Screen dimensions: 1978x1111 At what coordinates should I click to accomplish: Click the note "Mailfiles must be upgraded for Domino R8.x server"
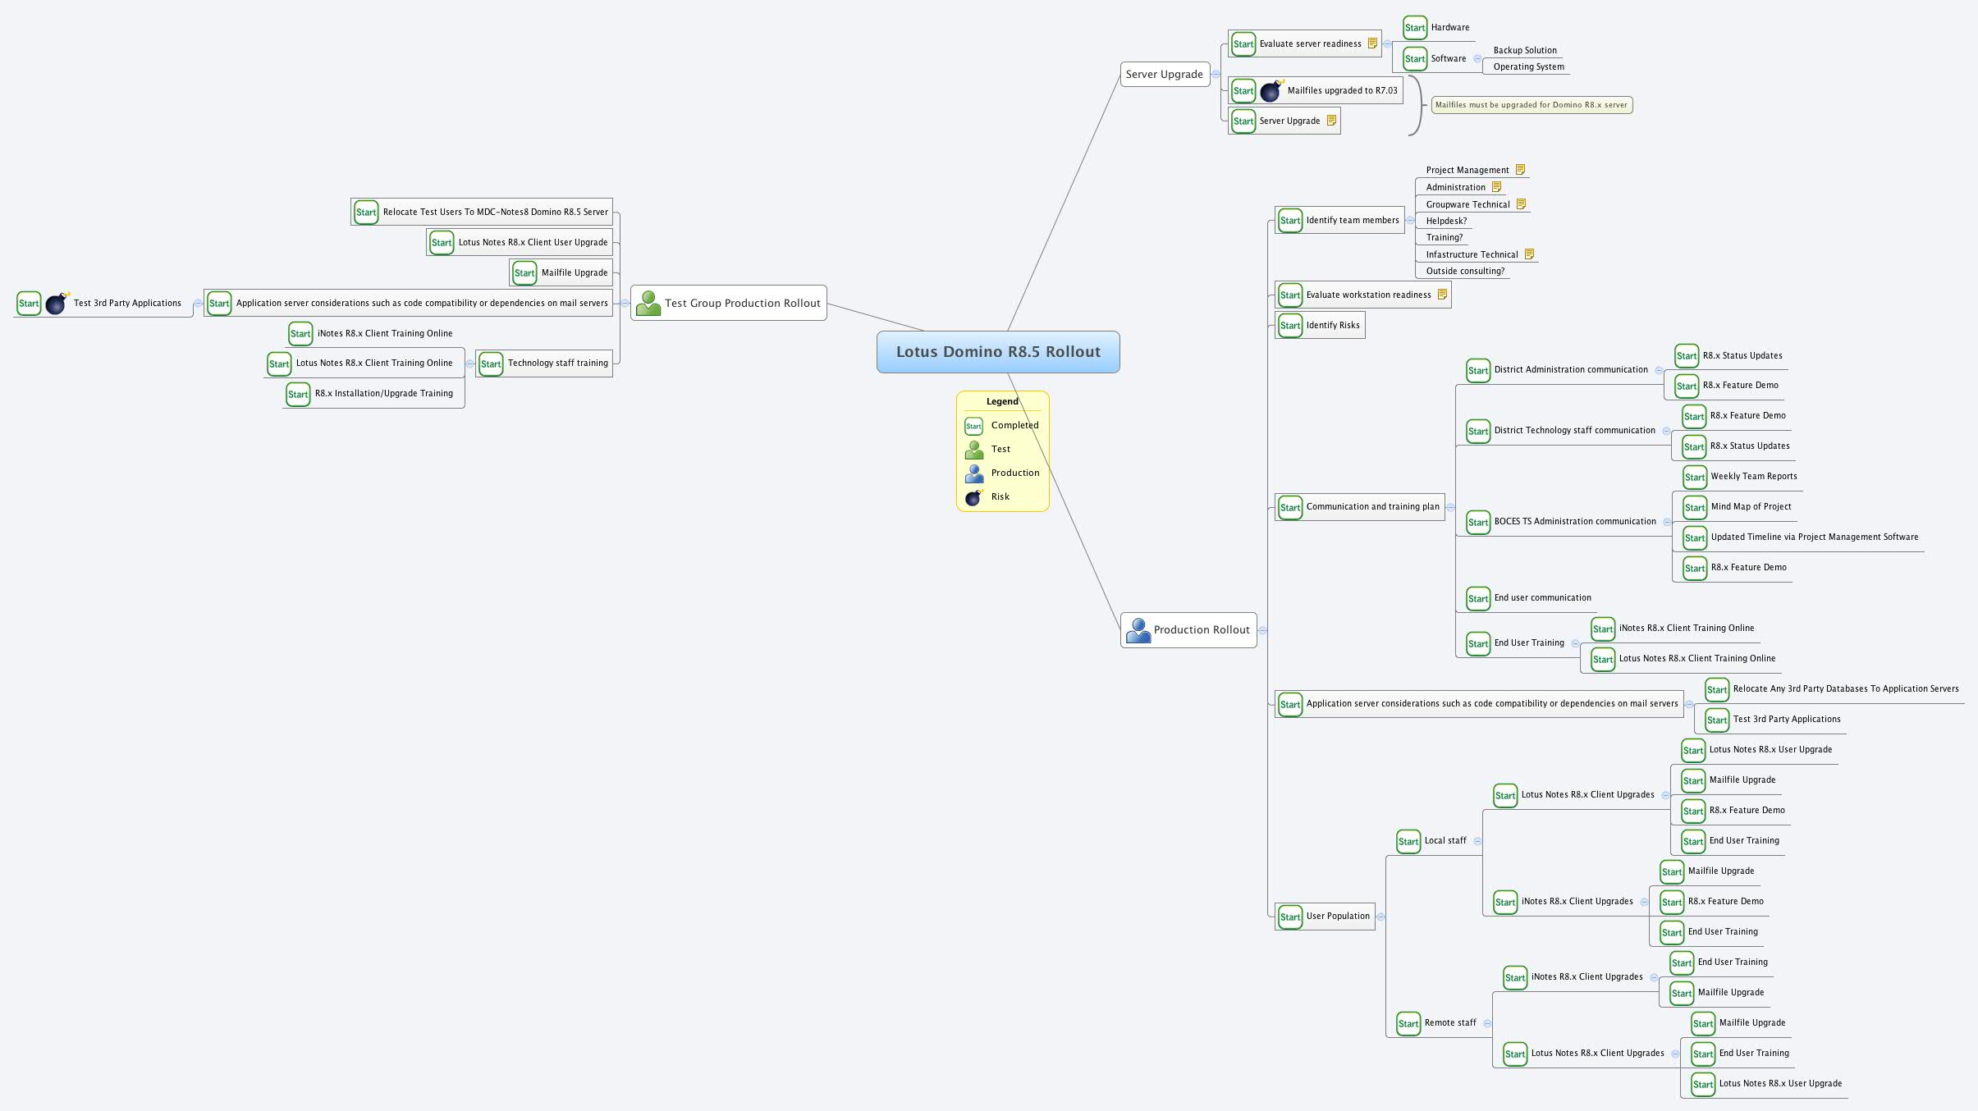coord(1530,105)
